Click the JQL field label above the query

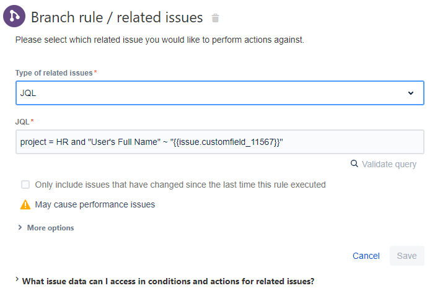22,121
